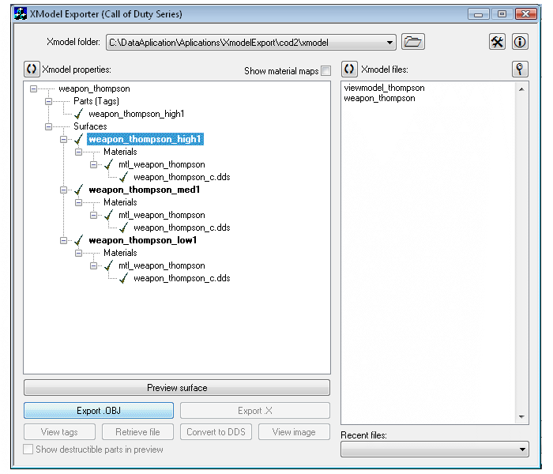The width and height of the screenshot is (553, 474).
Task: Collapse weapon_thompson_med1 surface node
Action: tap(63, 190)
